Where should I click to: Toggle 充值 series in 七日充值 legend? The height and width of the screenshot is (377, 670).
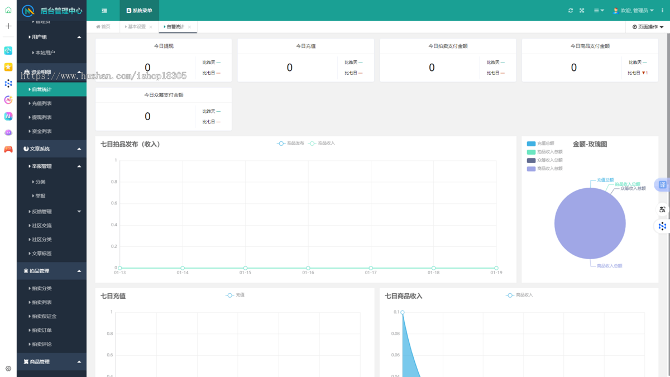click(x=235, y=295)
